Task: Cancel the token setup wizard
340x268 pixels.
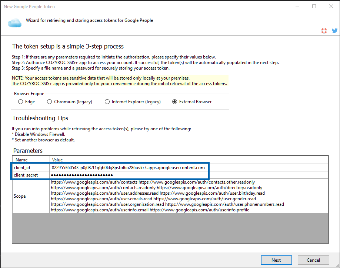Action: point(313,260)
